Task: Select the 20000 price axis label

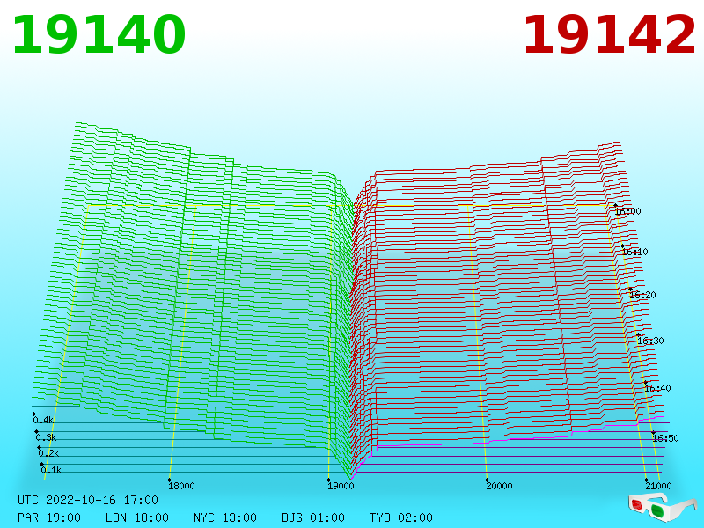Action: (499, 486)
